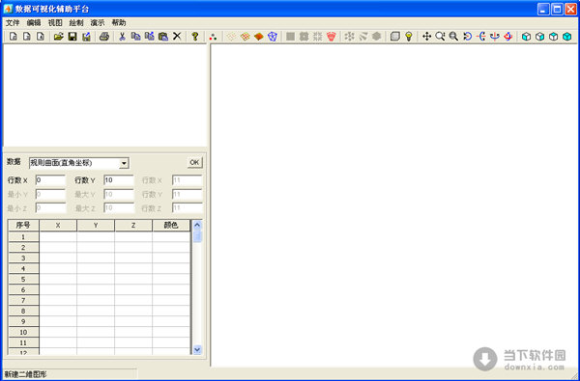Viewport: 580px width, 381px height.
Task: Open the 视图 menu
Action: pos(55,23)
